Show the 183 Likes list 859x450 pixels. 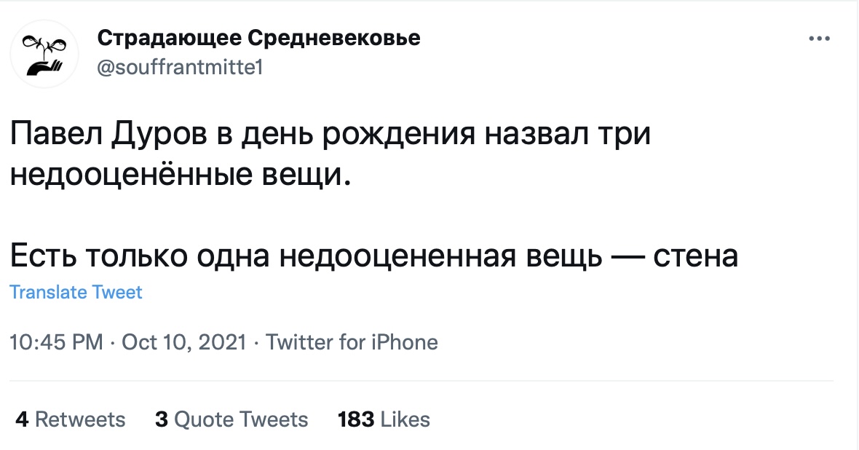click(x=384, y=419)
